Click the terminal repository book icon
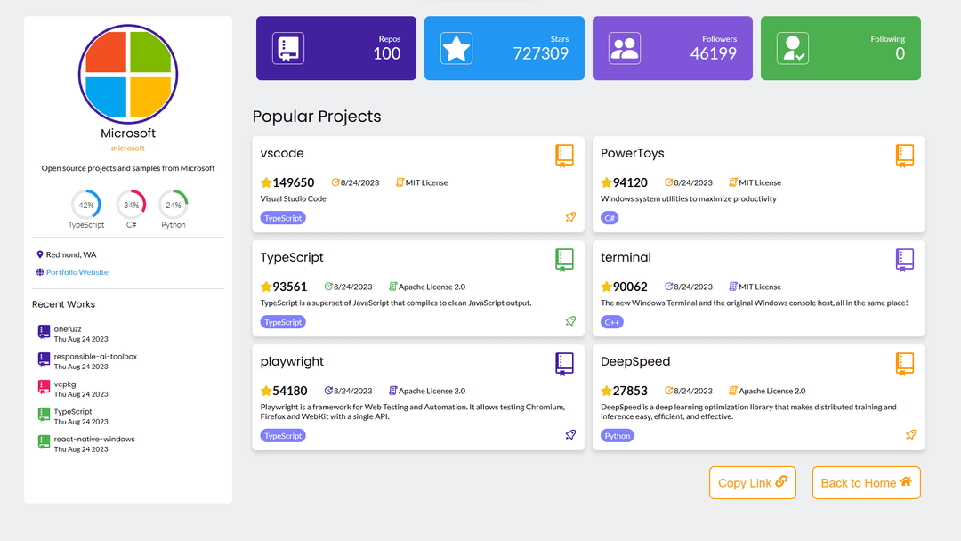 click(905, 260)
